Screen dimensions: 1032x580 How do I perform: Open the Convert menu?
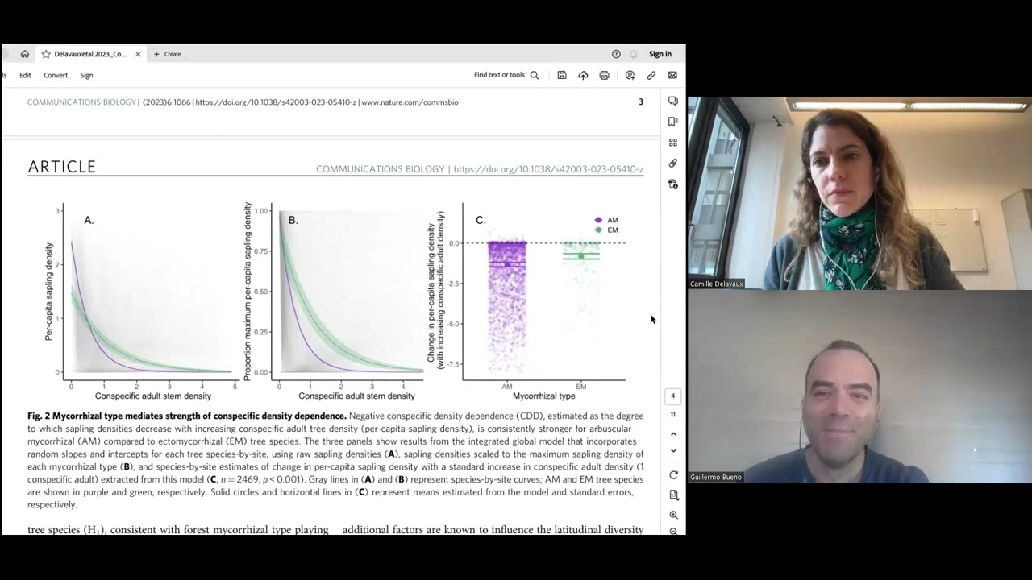[x=56, y=75]
